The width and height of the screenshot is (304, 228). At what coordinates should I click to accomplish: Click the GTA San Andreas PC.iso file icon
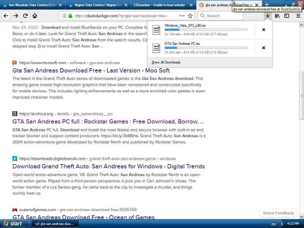(156, 48)
